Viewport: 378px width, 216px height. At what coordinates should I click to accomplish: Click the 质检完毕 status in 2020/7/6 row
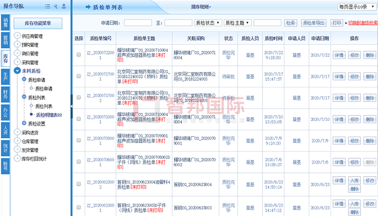(x=228, y=162)
